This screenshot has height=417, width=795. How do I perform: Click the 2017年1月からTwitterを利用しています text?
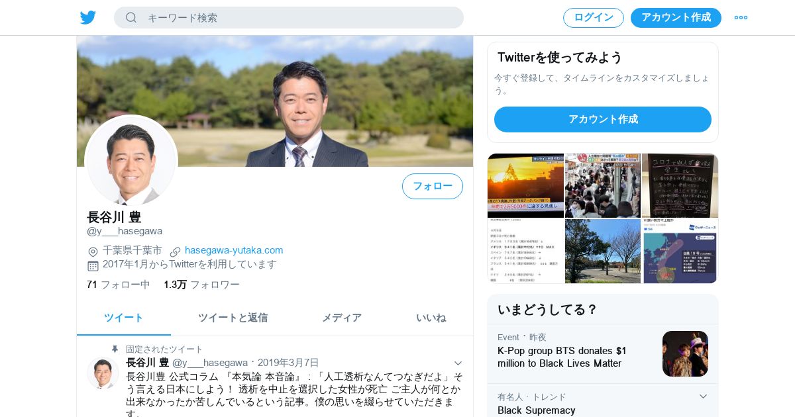[189, 264]
